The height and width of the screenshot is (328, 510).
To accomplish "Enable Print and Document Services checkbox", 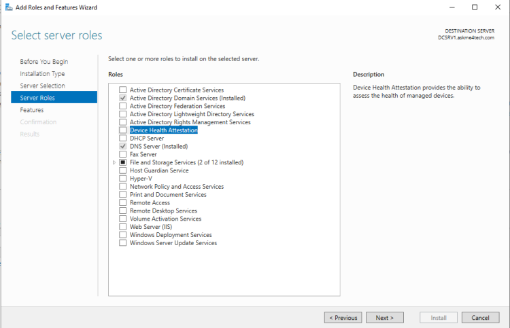I will click(122, 194).
